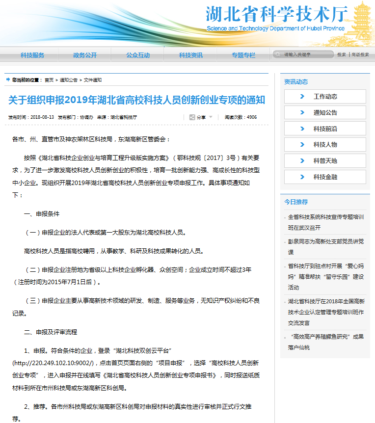Click the 一、申报条件 heading

(x=42, y=214)
